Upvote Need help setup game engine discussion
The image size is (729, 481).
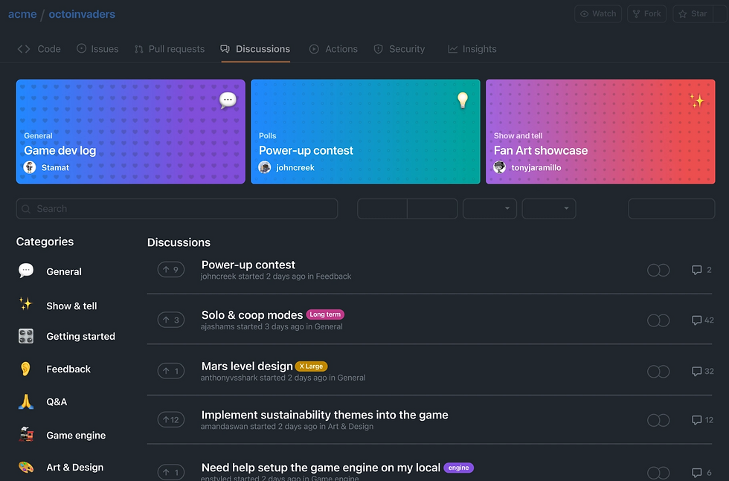coord(171,472)
